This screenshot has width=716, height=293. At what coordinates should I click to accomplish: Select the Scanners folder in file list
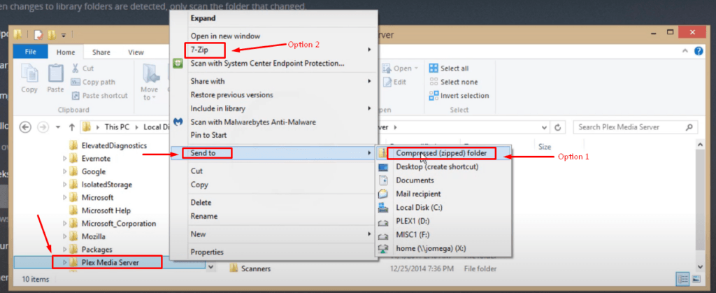tap(250, 269)
